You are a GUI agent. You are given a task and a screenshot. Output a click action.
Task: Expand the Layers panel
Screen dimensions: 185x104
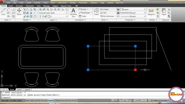53,20
